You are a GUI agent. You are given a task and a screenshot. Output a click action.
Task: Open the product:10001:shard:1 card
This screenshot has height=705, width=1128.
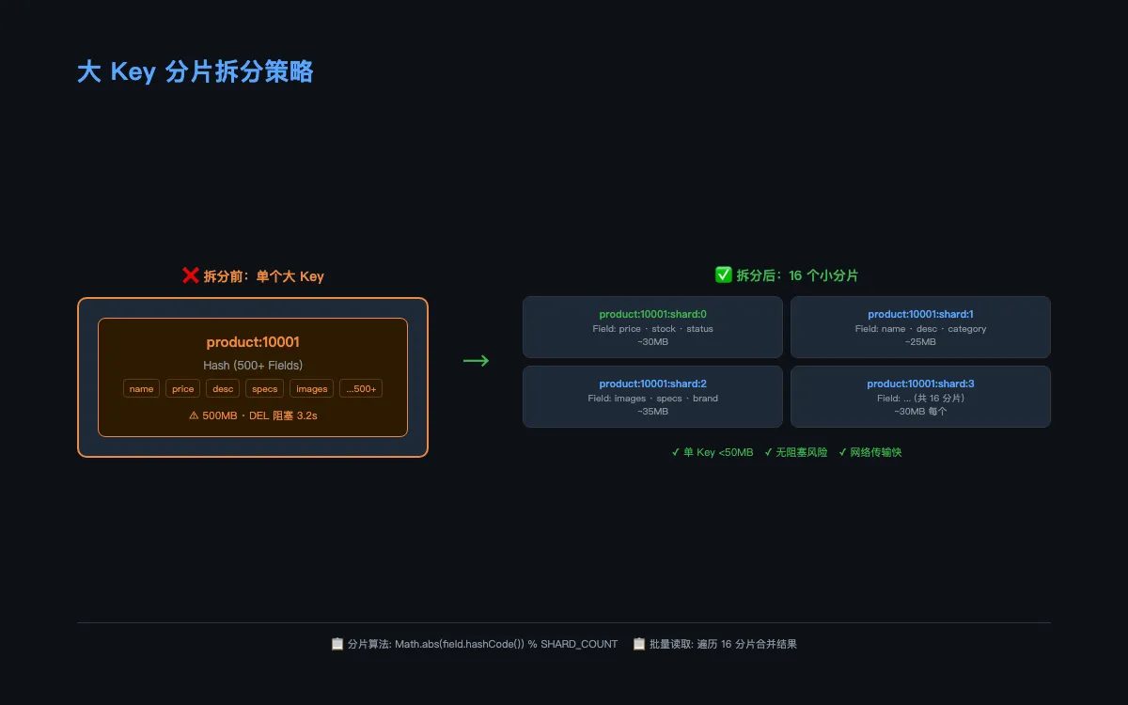[920, 327]
